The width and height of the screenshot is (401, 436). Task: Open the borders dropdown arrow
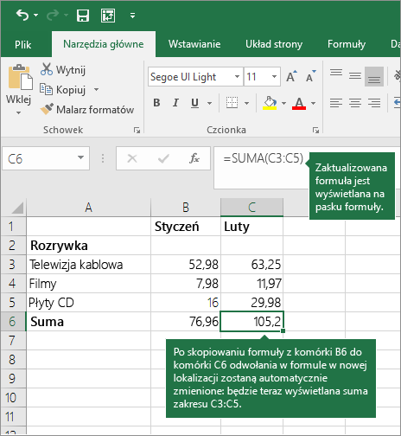pos(247,103)
